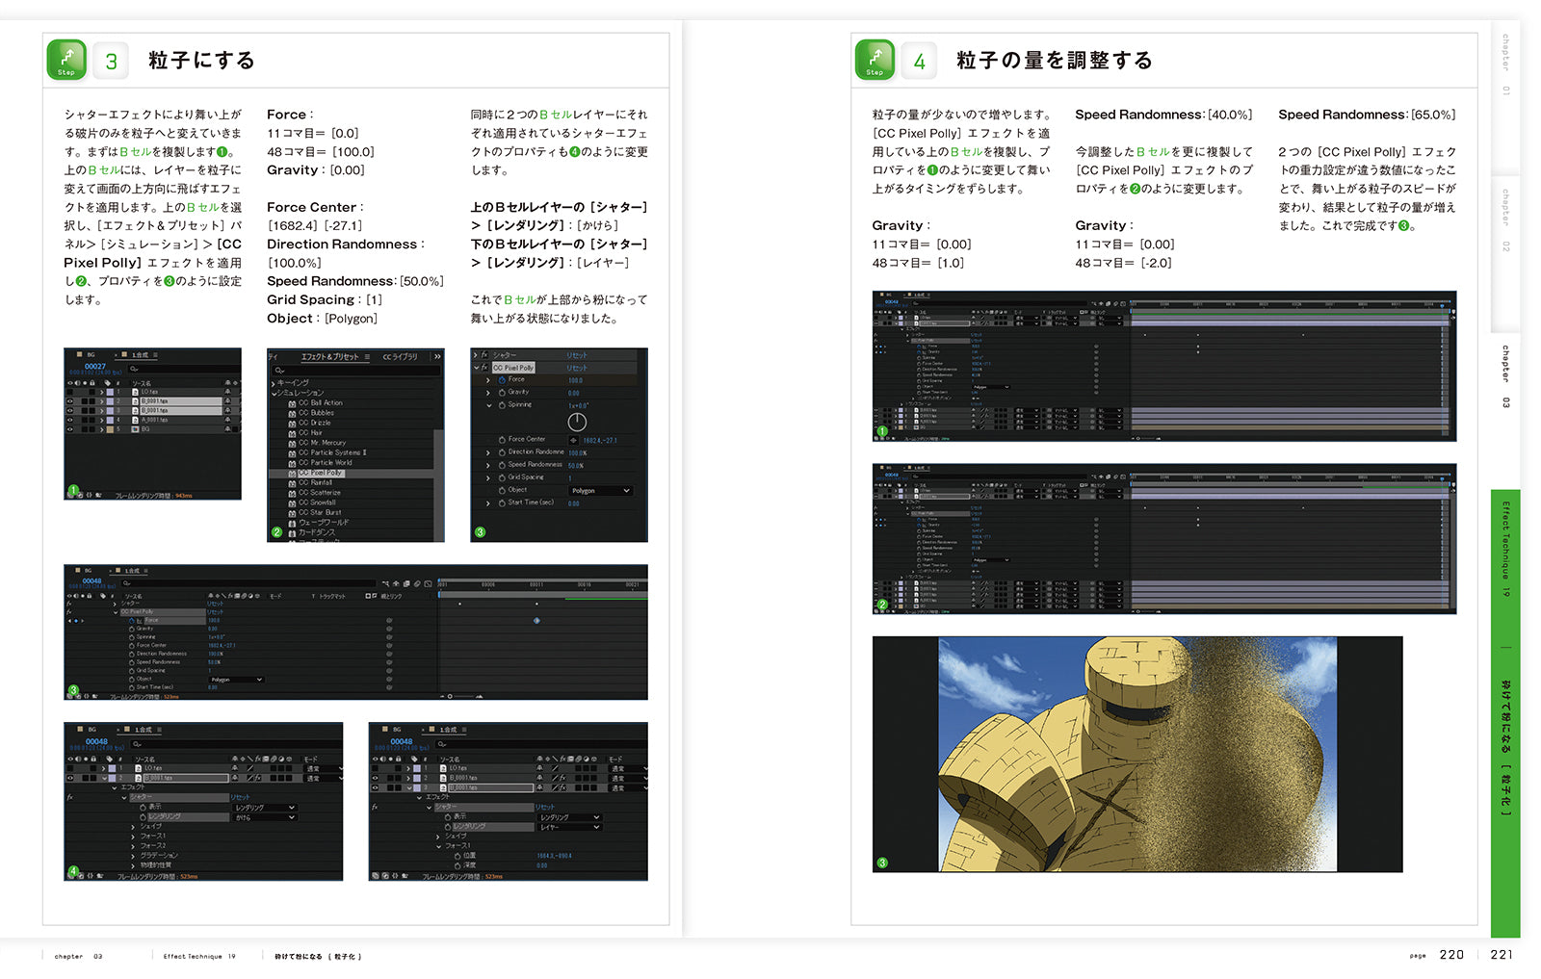The image size is (1541, 979).
Task: Toggle fx switch of CC Pixel Polly in Effect Controls
Action: pyautogui.click(x=484, y=368)
